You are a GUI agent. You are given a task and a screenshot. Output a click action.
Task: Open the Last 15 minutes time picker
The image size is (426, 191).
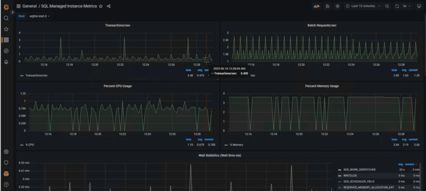[363, 6]
